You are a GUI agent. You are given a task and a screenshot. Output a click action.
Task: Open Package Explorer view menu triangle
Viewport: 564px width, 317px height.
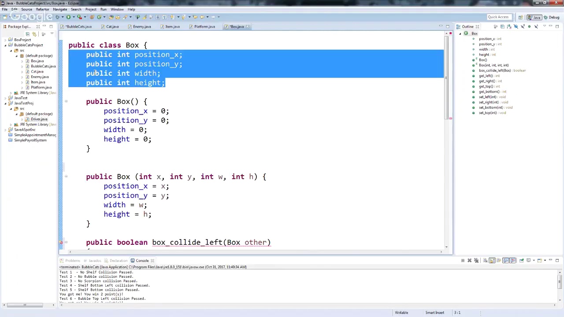(x=52, y=33)
